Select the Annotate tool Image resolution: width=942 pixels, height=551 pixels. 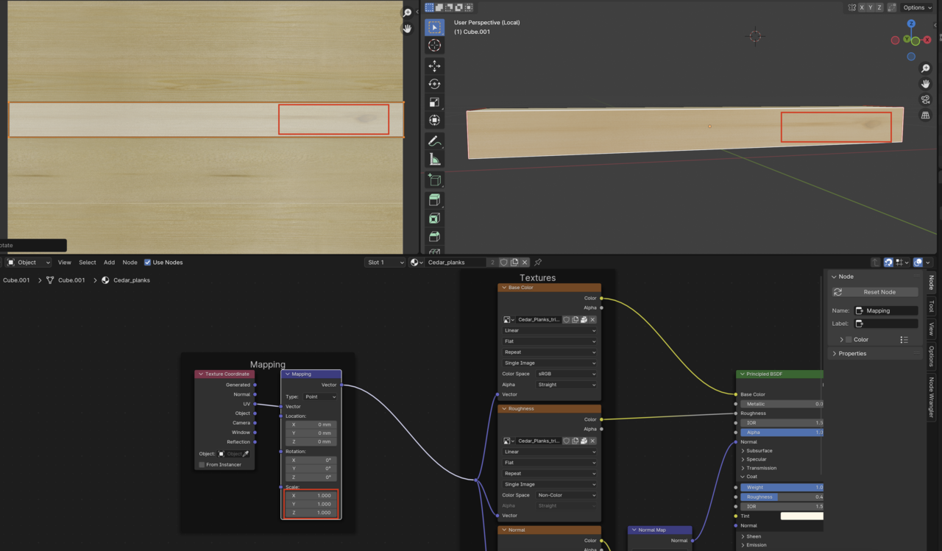tap(434, 140)
